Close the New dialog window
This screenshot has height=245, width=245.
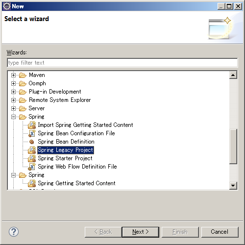(x=238, y=6)
